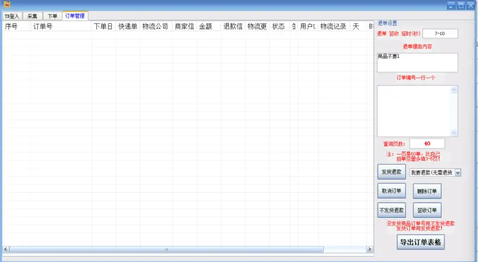Switch to the 采集 tab
The image size is (478, 262).
32,16
